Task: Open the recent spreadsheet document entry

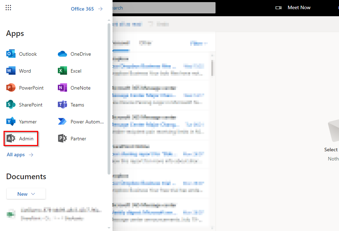Action: click(x=54, y=214)
